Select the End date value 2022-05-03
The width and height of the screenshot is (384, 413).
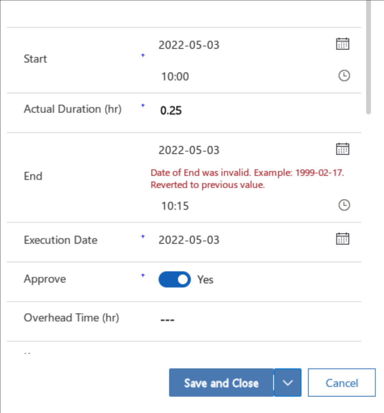tap(189, 150)
